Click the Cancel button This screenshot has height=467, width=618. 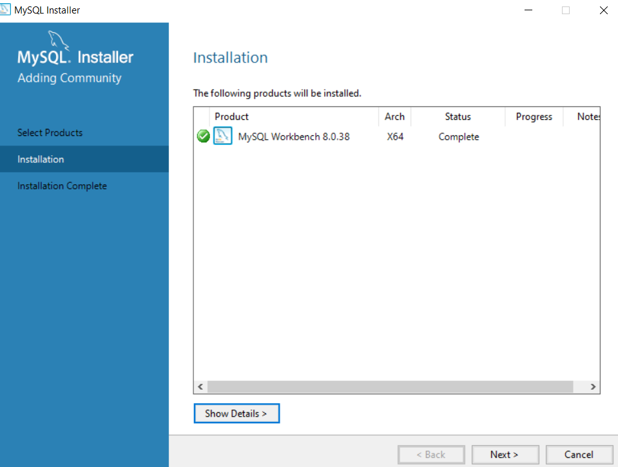[579, 454]
